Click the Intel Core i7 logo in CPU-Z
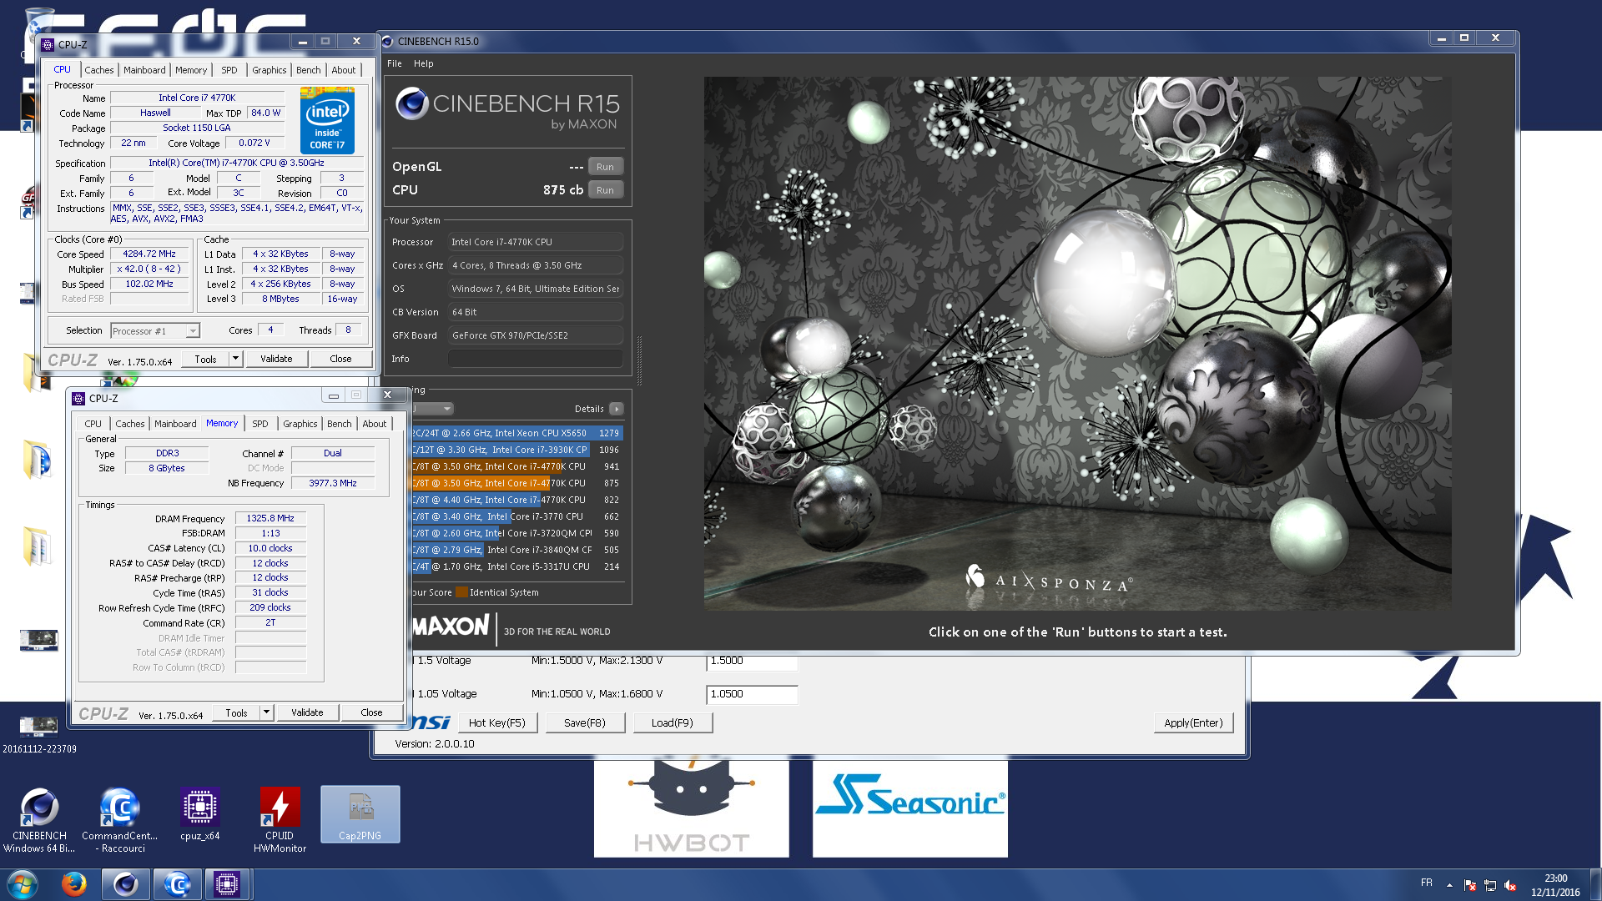 pyautogui.click(x=327, y=120)
